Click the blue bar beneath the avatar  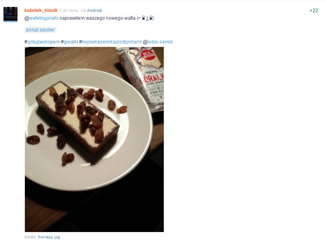coord(11,21)
